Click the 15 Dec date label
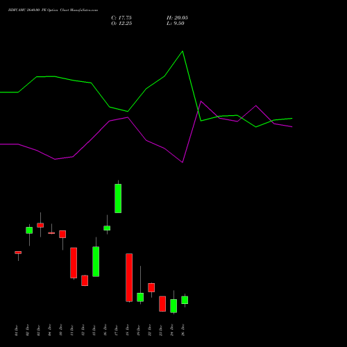 tap(94, 330)
